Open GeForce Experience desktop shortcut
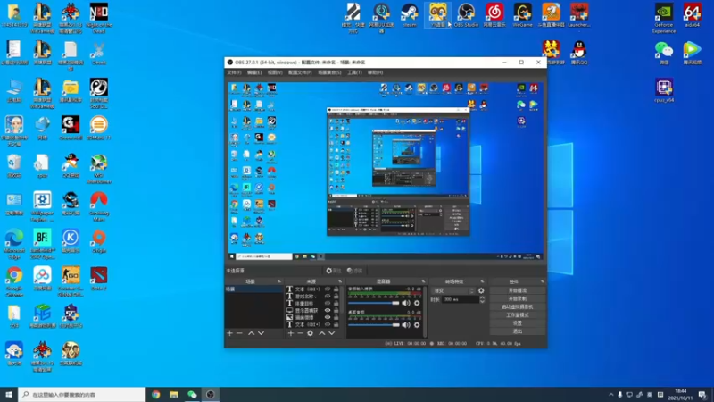This screenshot has height=402, width=714. (663, 18)
